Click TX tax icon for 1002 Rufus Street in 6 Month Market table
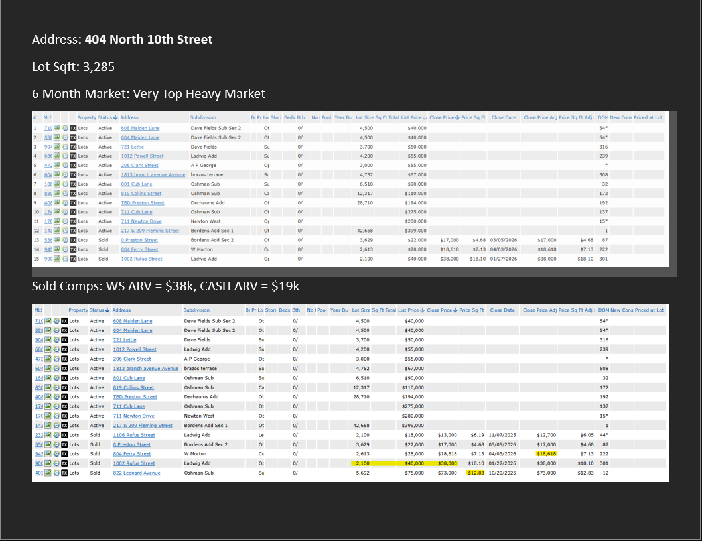The image size is (702, 541). [x=73, y=259]
